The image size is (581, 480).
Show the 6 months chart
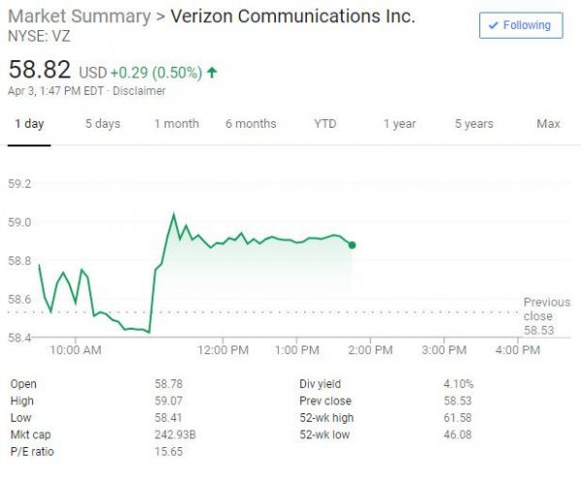(x=251, y=124)
